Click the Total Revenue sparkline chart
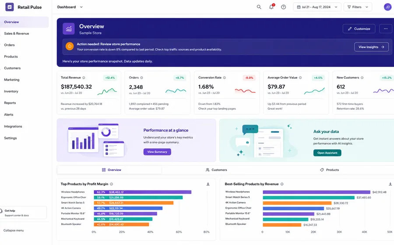The image size is (394, 245). point(107,91)
